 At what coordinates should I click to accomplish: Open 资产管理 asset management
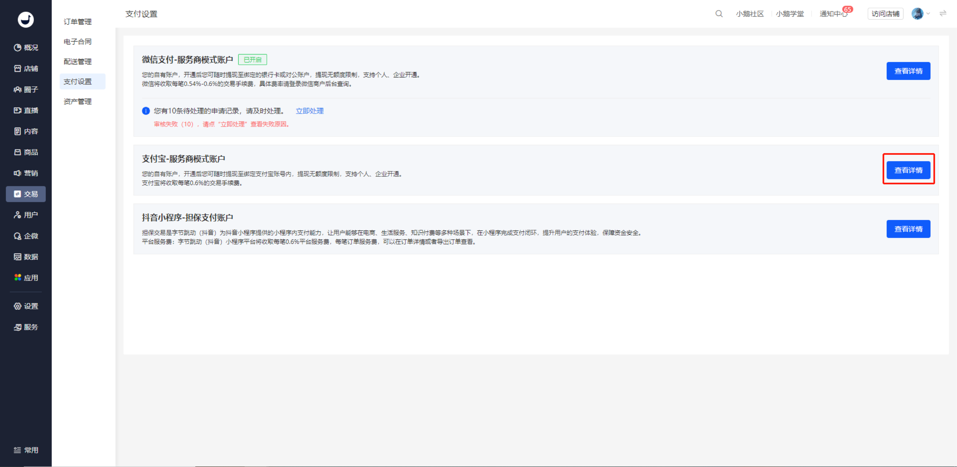[x=78, y=101]
